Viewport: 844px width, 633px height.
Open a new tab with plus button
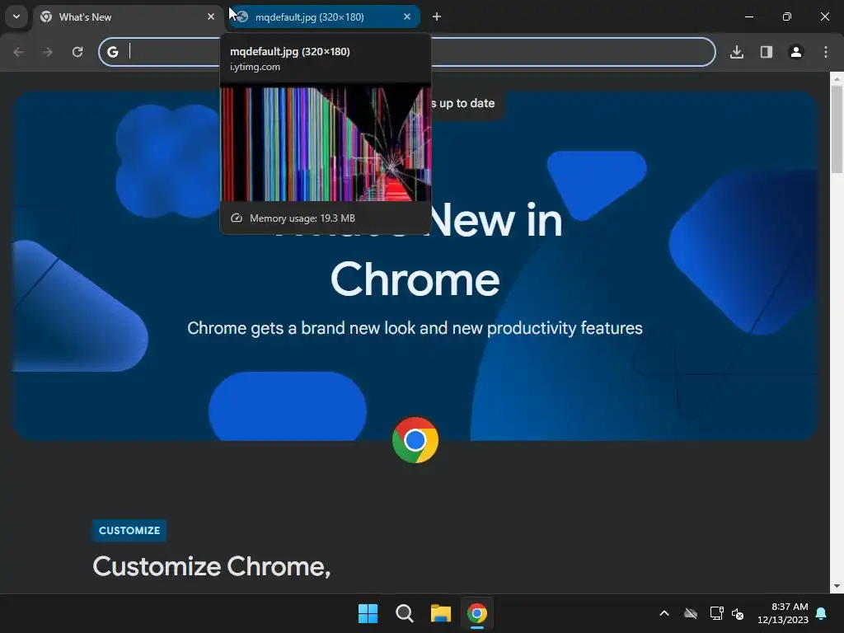(437, 16)
